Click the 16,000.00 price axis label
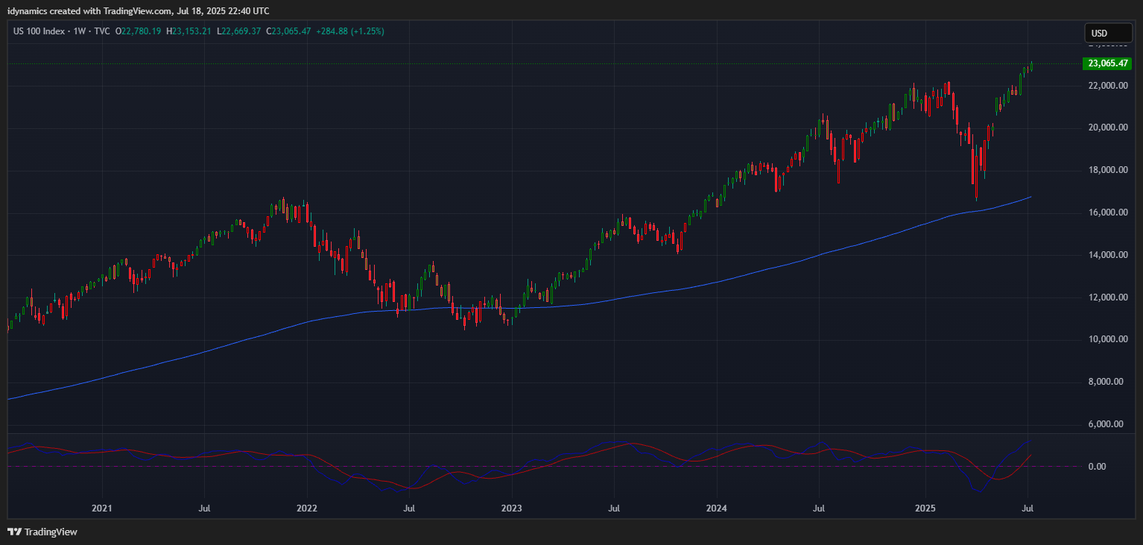 1108,212
